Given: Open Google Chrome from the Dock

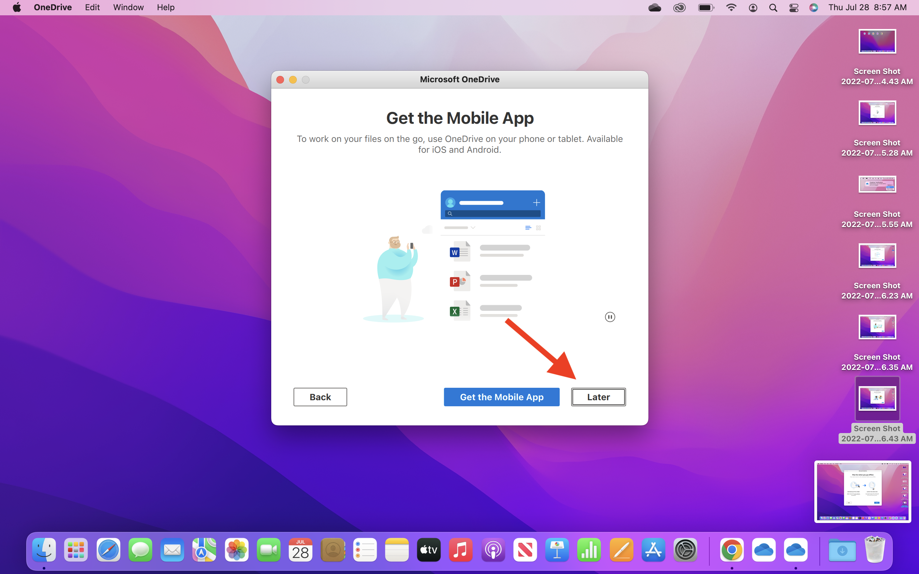Looking at the screenshot, I should (x=732, y=550).
